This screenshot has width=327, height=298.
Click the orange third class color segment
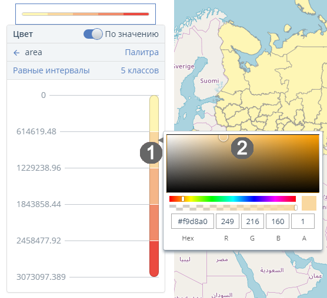click(x=154, y=186)
